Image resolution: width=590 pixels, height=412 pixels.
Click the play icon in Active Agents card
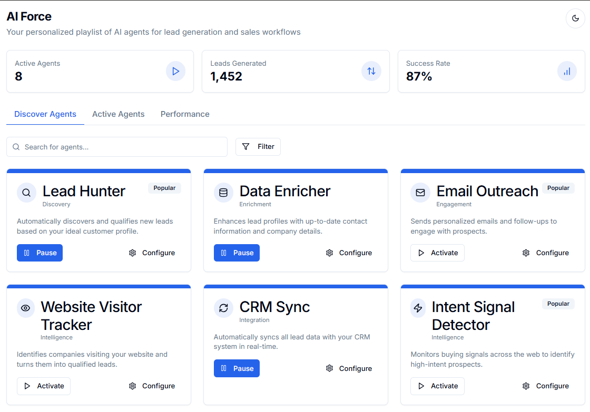pyautogui.click(x=175, y=71)
